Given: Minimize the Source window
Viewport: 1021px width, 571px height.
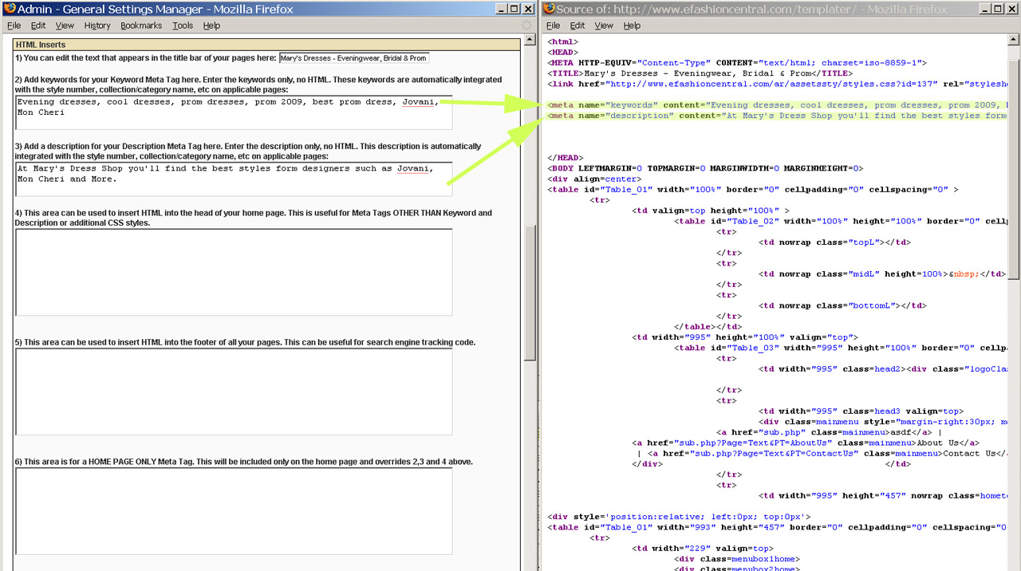Looking at the screenshot, I should [x=984, y=9].
